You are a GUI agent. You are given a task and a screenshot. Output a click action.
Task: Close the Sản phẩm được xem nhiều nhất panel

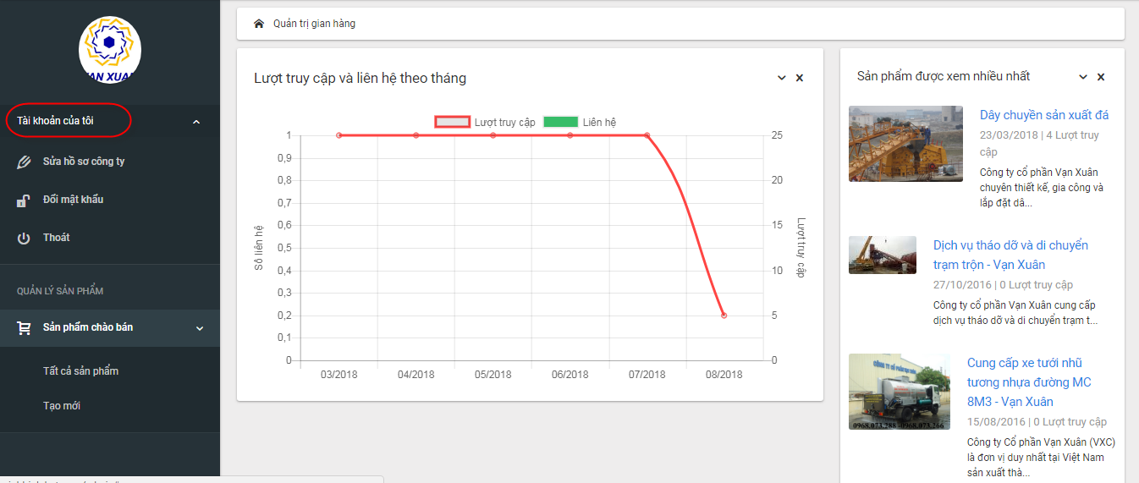pyautogui.click(x=1101, y=77)
